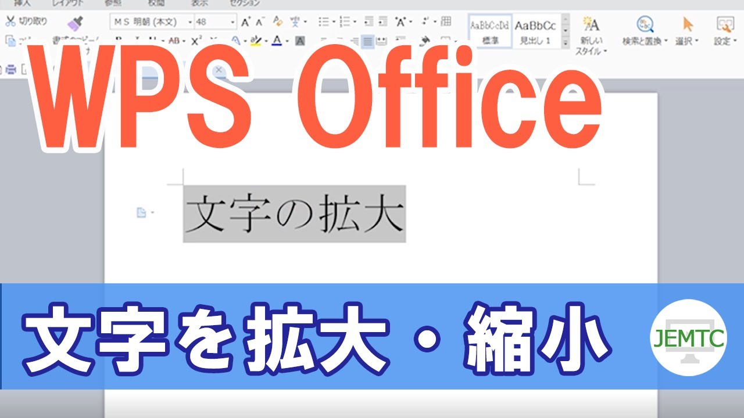This screenshot has height=418, width=744.
Task: Toggle the highlighted Justify alignment
Action: pos(367,41)
